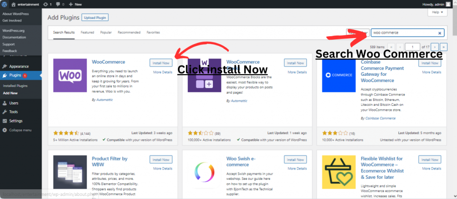Open the Feedback menu item
457x199 pixels.
pos(10,51)
